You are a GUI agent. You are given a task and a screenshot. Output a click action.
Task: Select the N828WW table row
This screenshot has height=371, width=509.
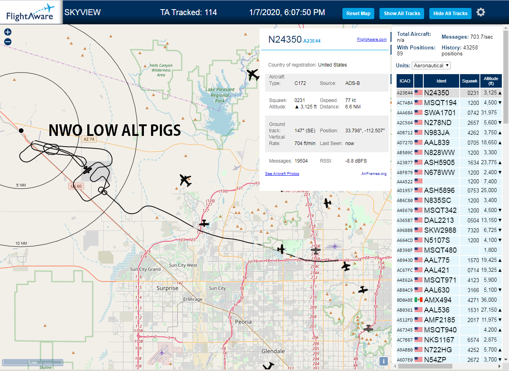point(450,152)
